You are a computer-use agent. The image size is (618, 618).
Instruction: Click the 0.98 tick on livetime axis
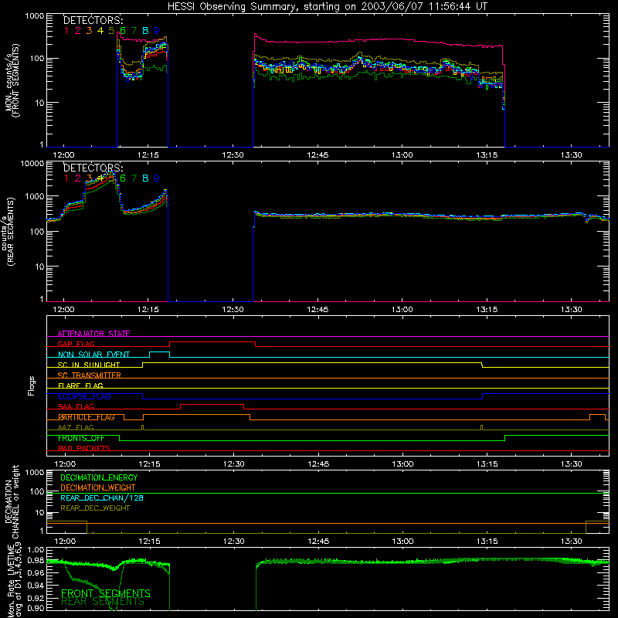[x=36, y=561]
